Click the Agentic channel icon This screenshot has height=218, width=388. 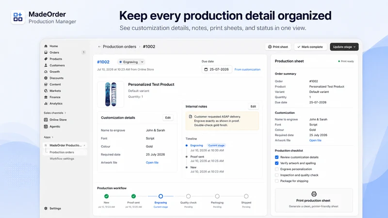click(46, 126)
